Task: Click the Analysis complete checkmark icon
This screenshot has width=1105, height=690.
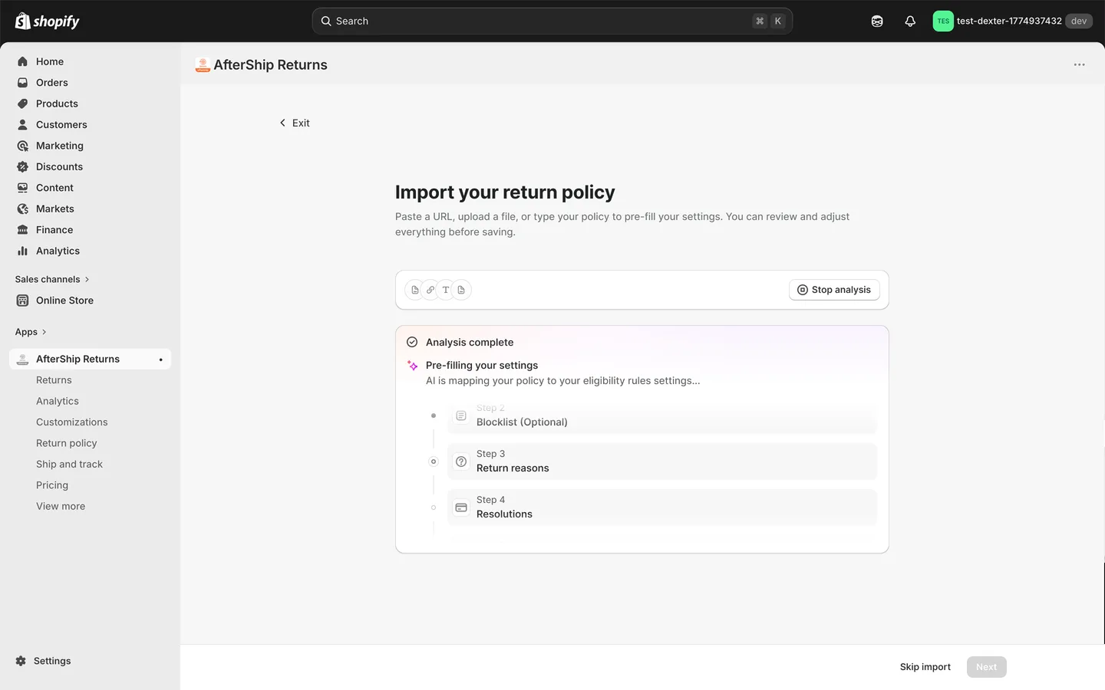Action: 412,342
